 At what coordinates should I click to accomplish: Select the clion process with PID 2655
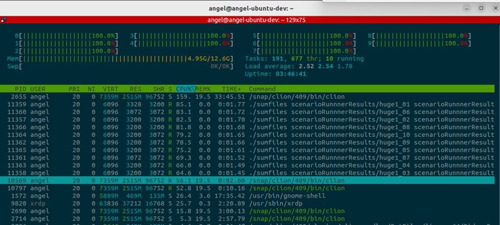[x=246, y=97]
